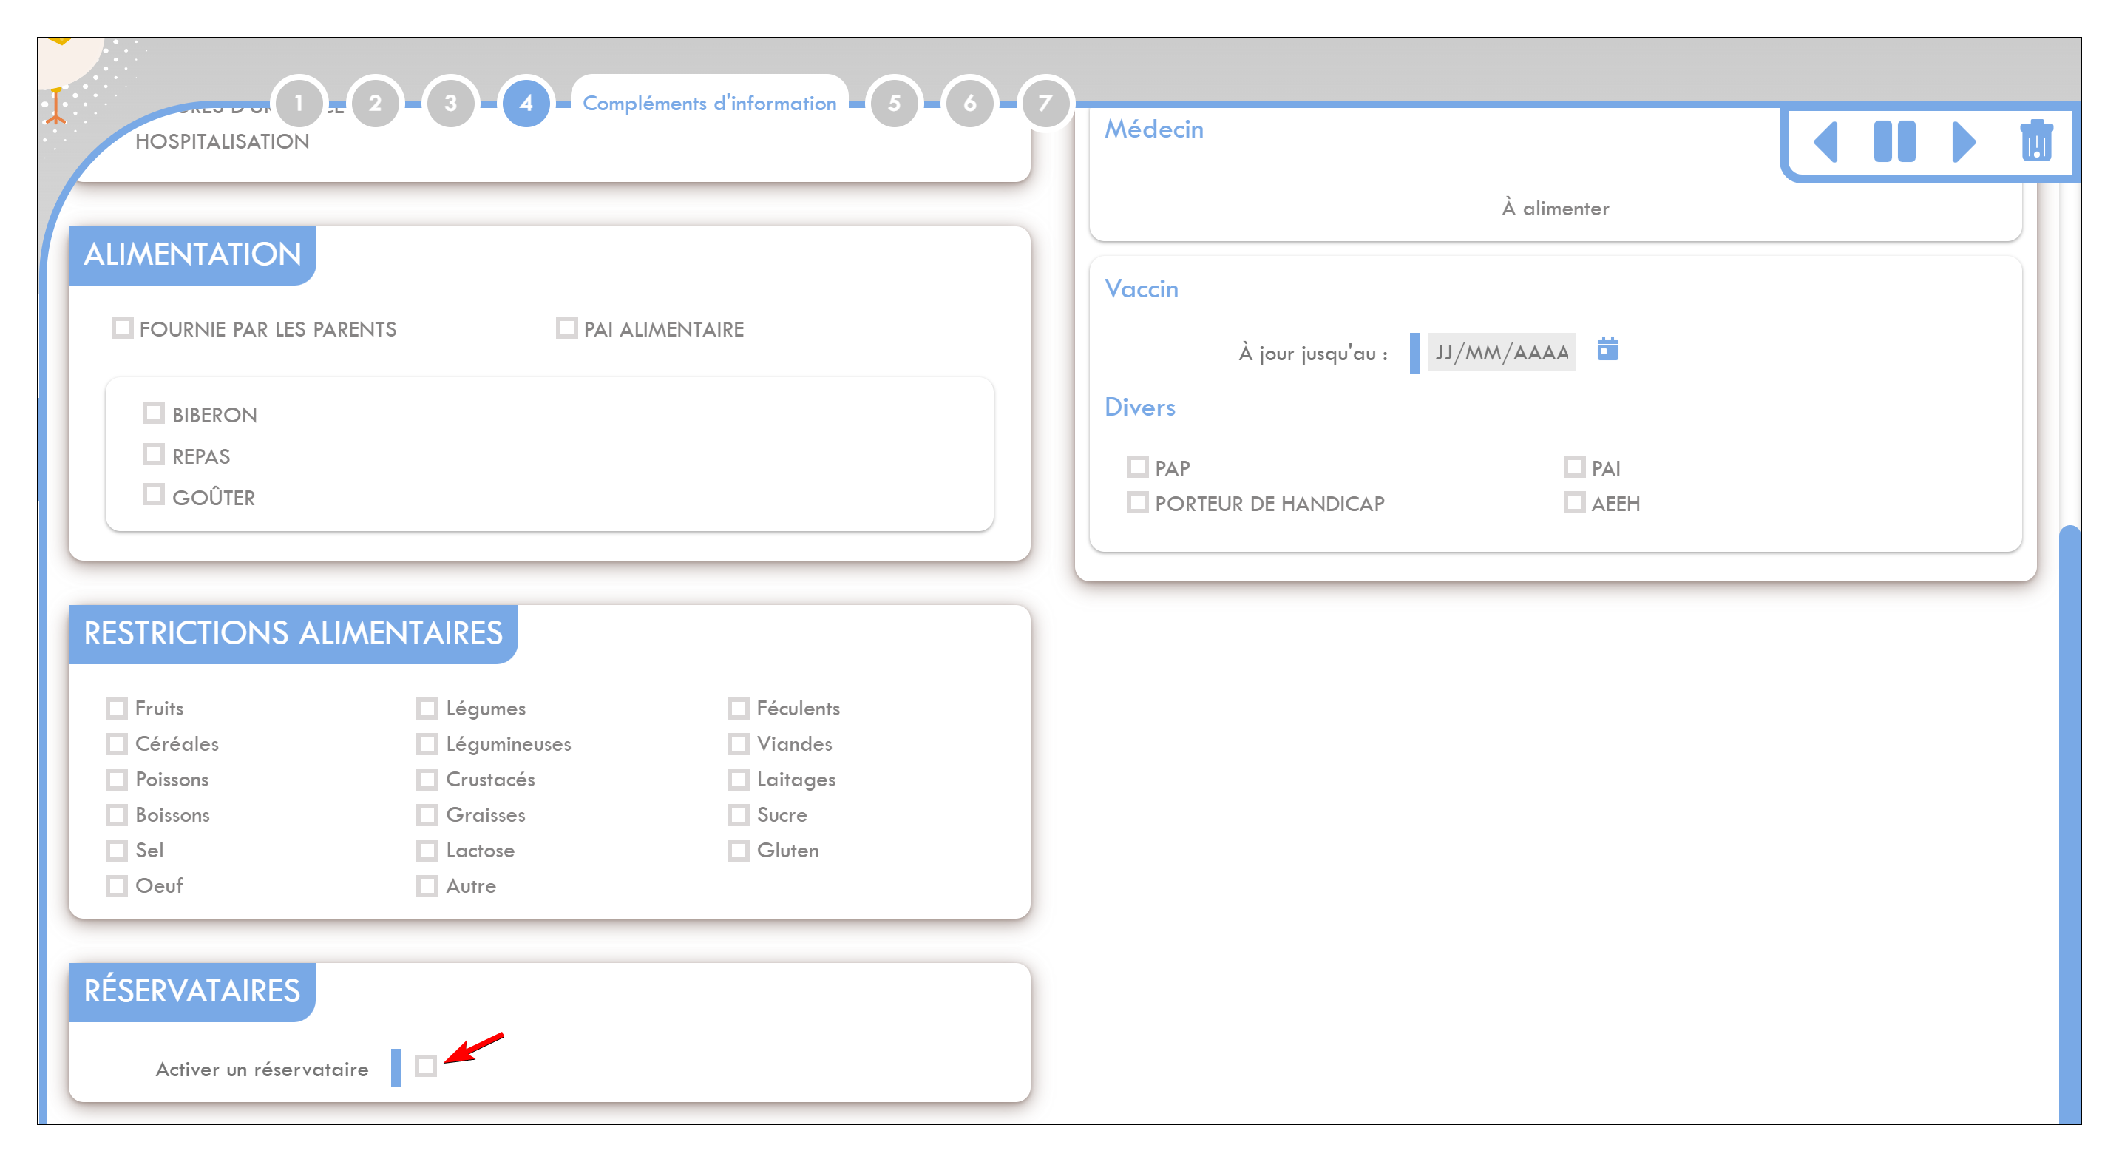Check the Sel restriction
The height and width of the screenshot is (1162, 2119).
tap(117, 850)
